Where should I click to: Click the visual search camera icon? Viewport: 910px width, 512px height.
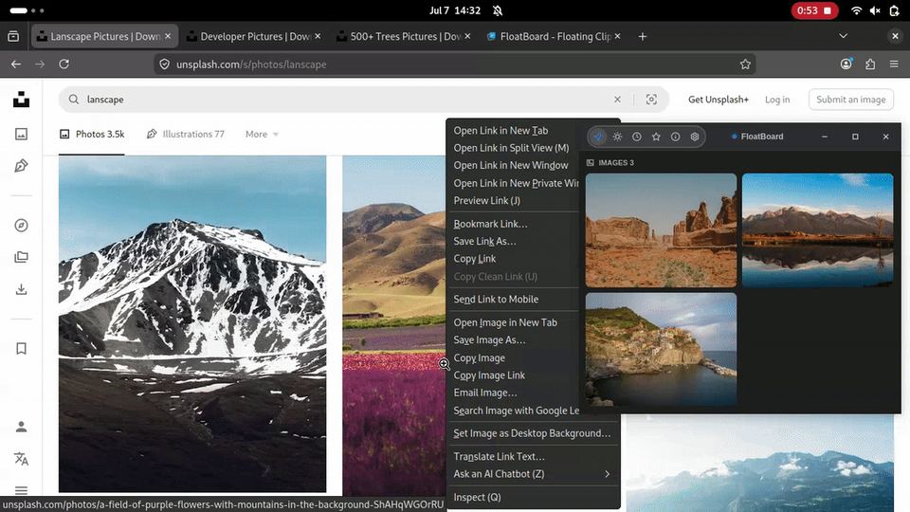click(651, 100)
